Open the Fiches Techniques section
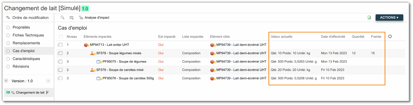413x105 pixels. (x=28, y=35)
